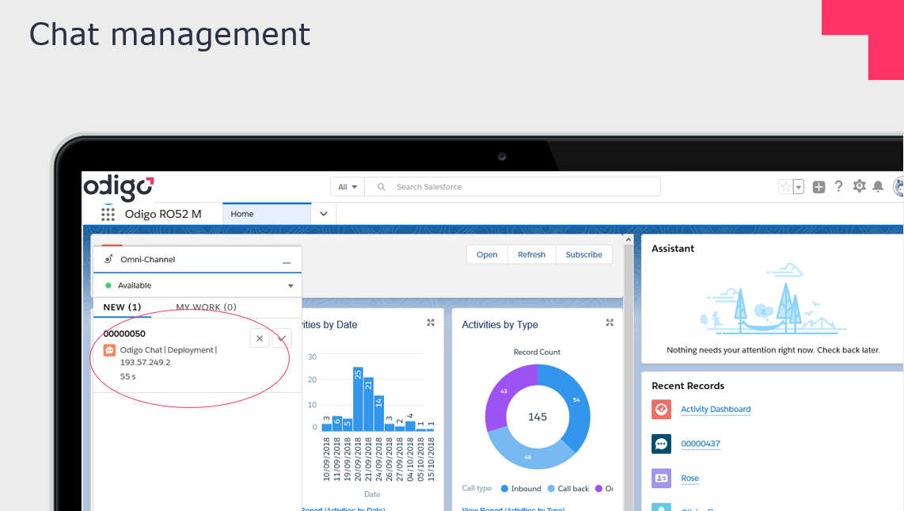Click the Refresh button
The width and height of the screenshot is (904, 511).
click(x=531, y=254)
